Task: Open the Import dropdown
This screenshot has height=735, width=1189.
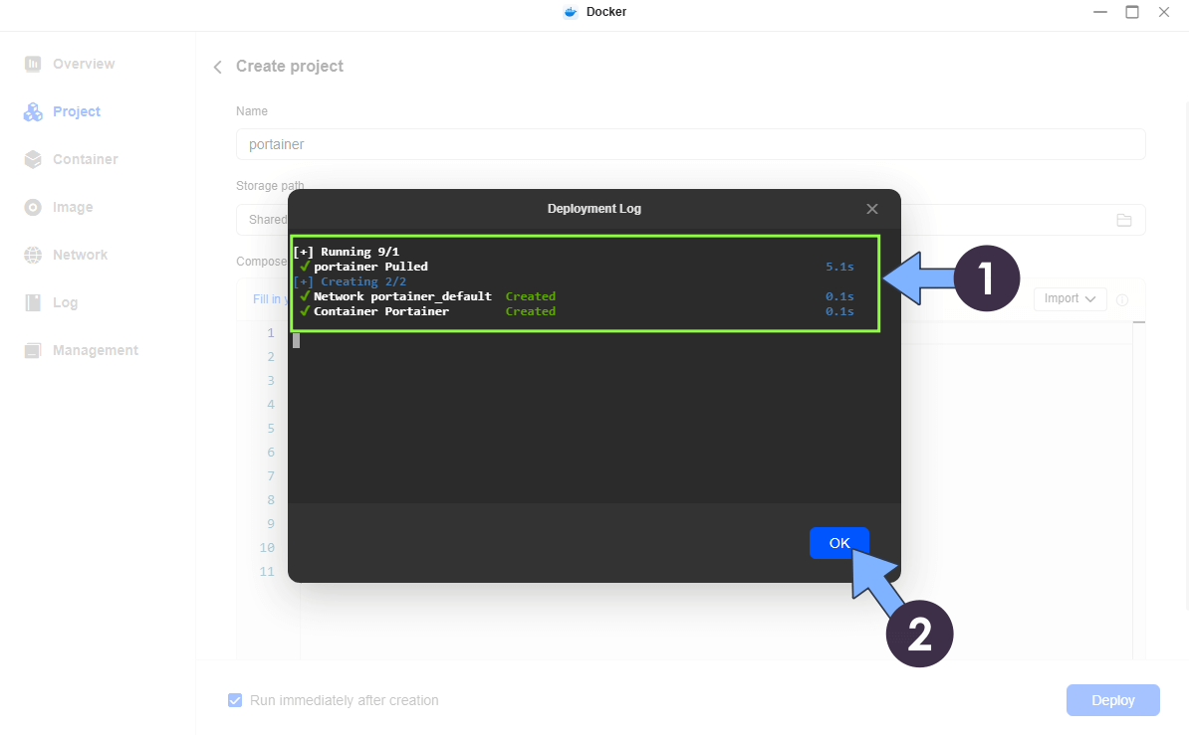Action: [x=1070, y=298]
